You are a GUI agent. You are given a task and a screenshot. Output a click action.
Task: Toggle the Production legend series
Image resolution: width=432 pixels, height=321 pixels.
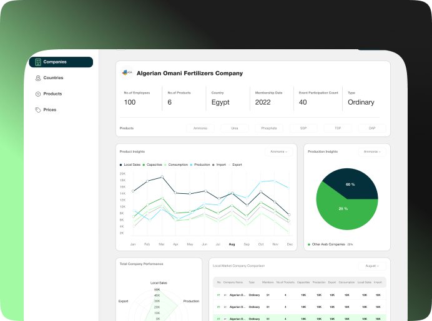(200, 165)
